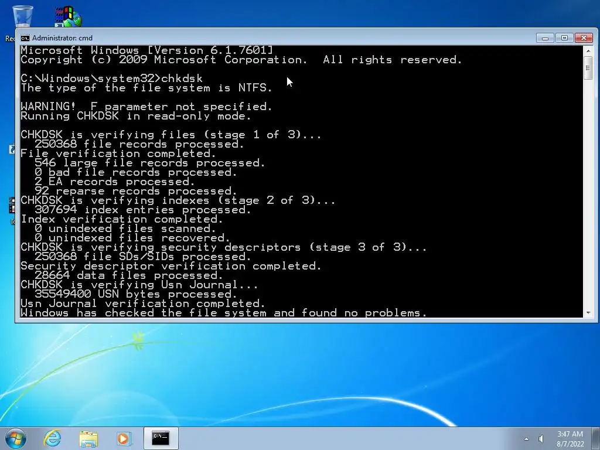600x450 pixels.
Task: Click '28664 data files processed.' line
Action: 128,275
